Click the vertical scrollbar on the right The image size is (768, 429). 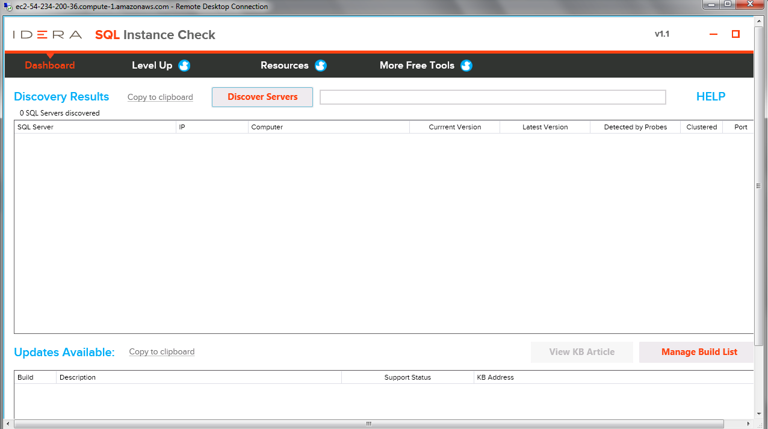(758, 187)
